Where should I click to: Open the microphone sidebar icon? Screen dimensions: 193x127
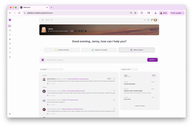[x=10, y=57]
